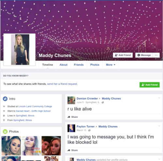Click the public globe icon on Damian's post
This screenshot has height=161, width=163.
[x=103, y=102]
